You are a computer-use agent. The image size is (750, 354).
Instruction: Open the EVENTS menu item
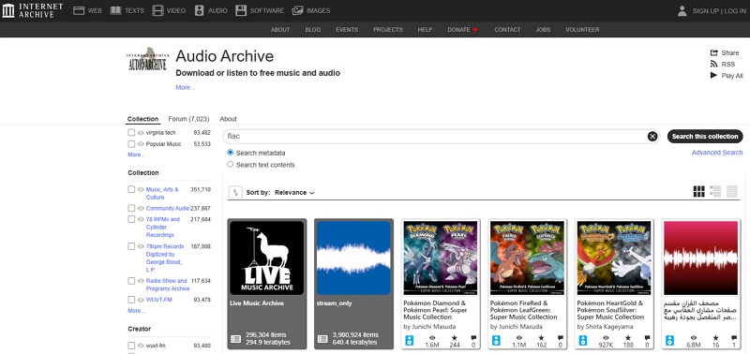347,30
